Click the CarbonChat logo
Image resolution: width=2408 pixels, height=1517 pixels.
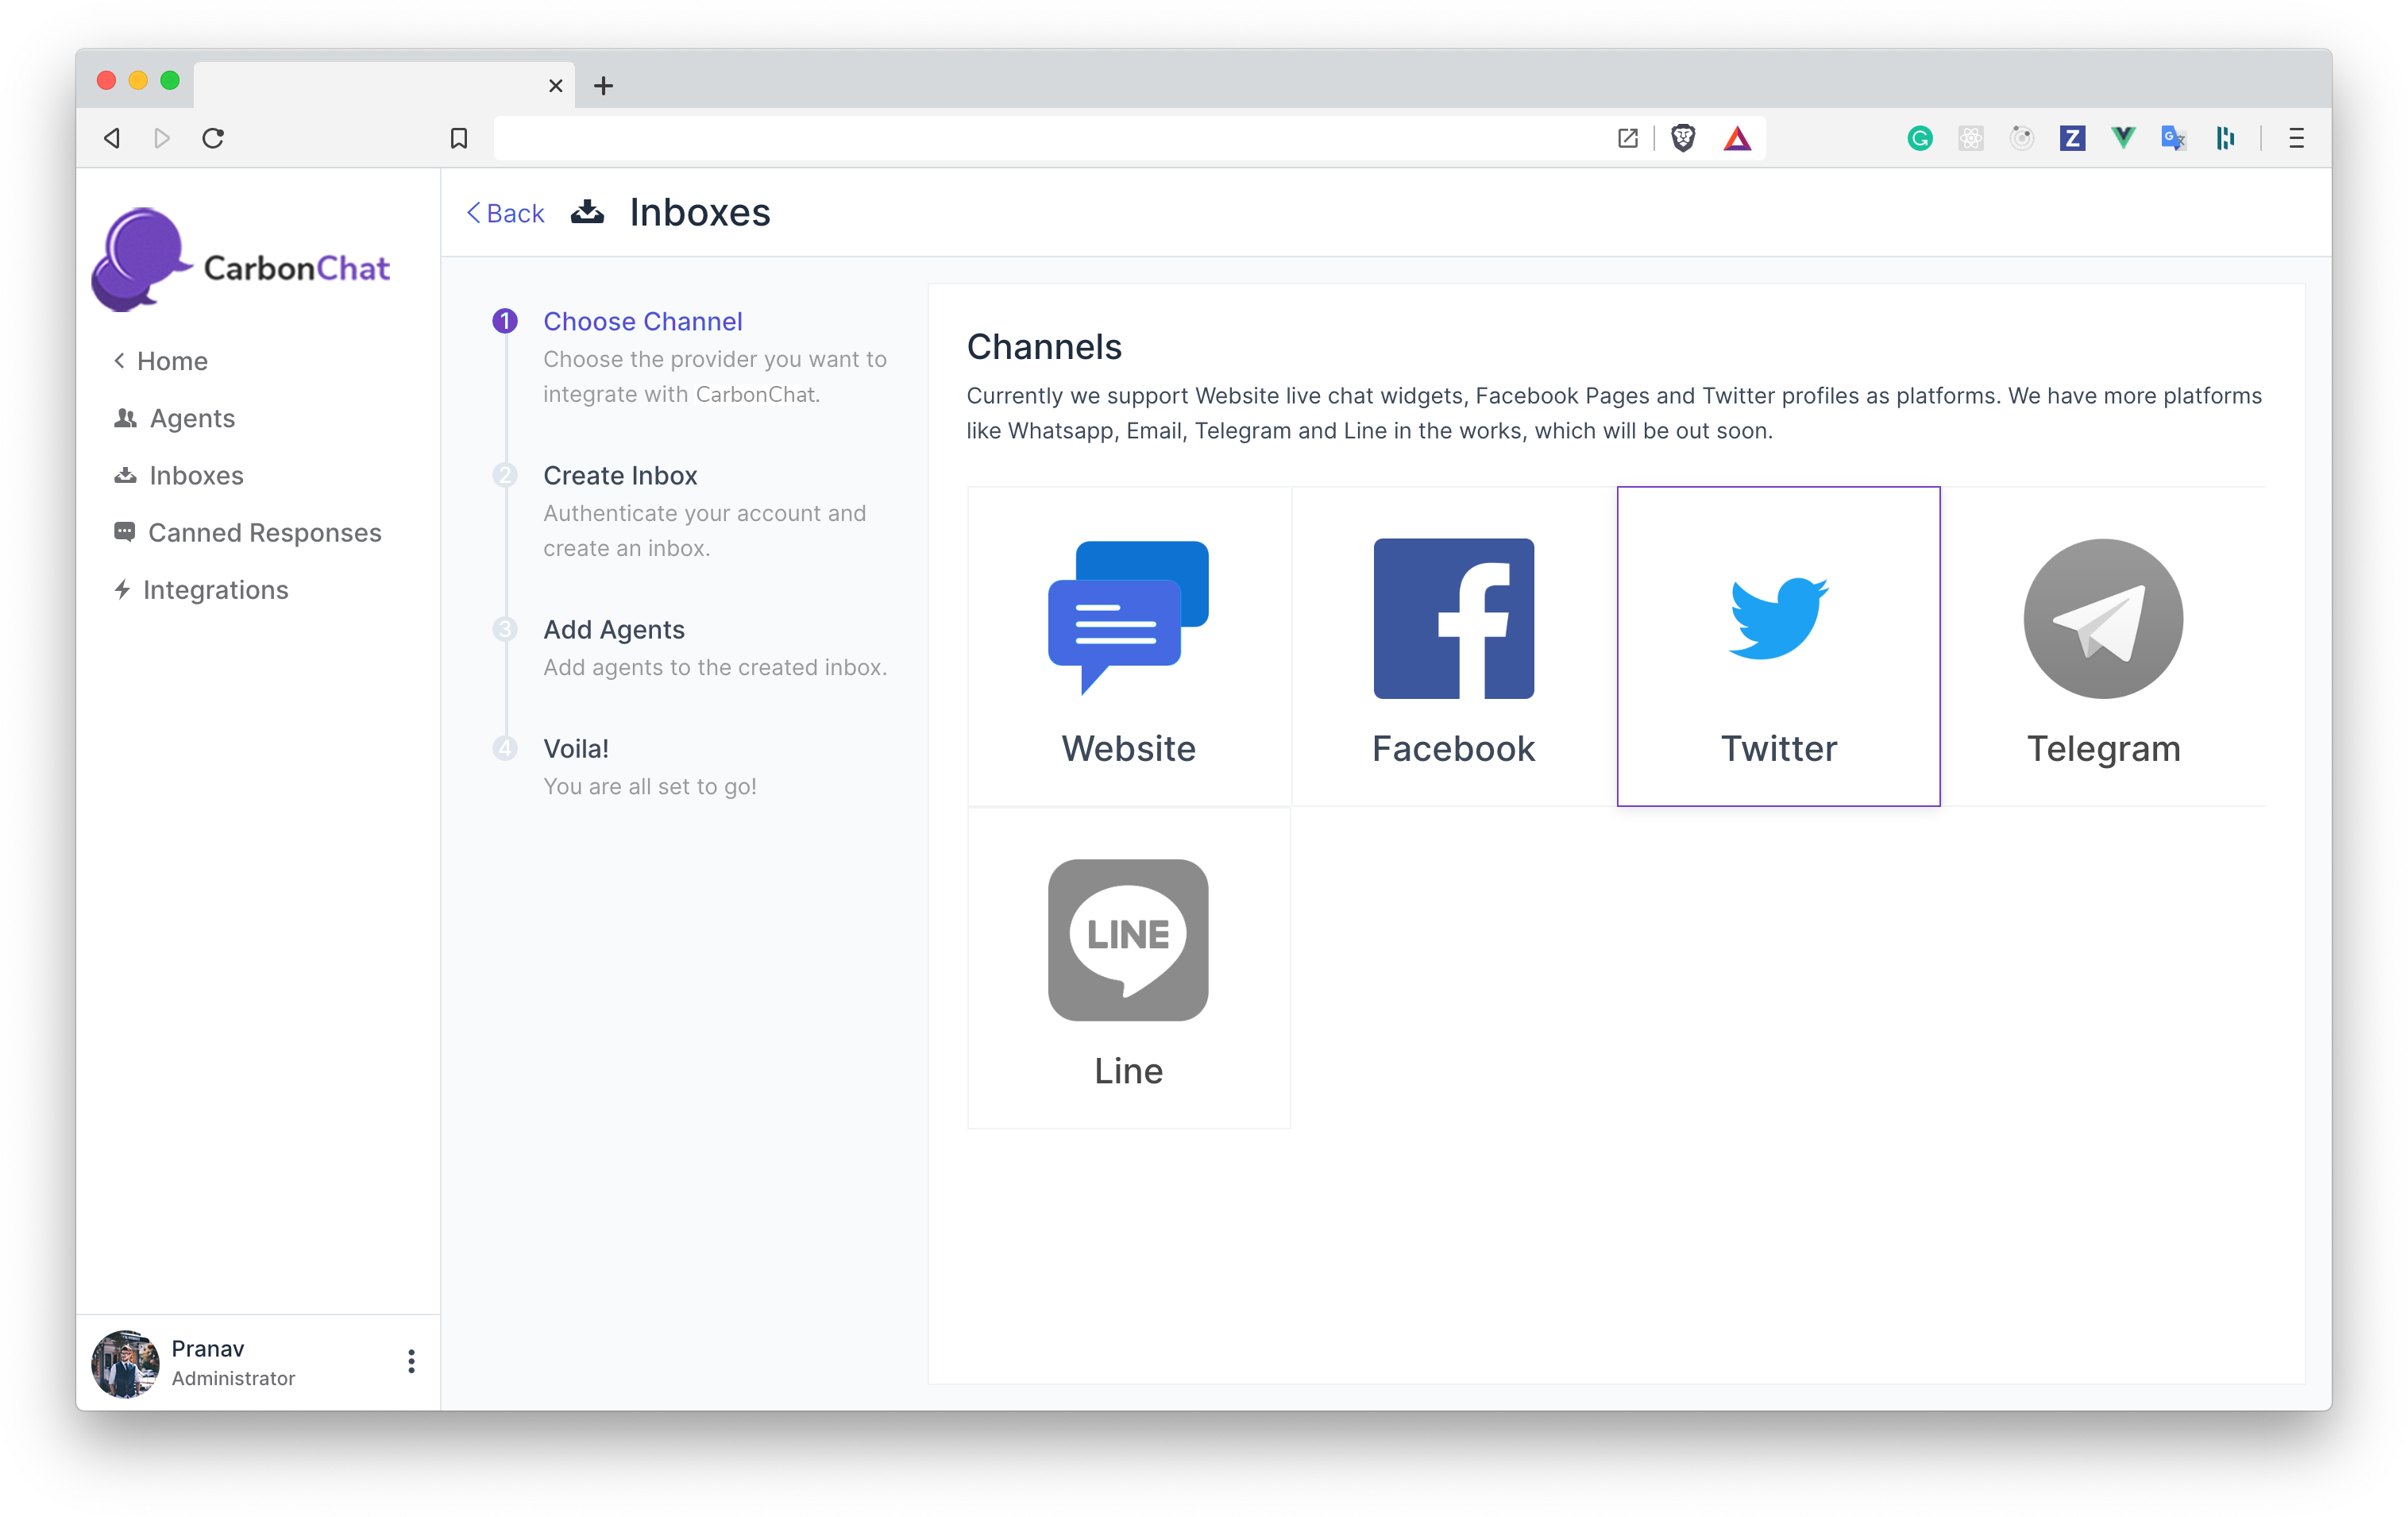241,260
